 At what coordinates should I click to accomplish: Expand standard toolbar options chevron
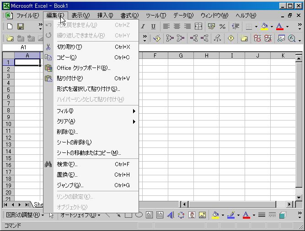40,26
